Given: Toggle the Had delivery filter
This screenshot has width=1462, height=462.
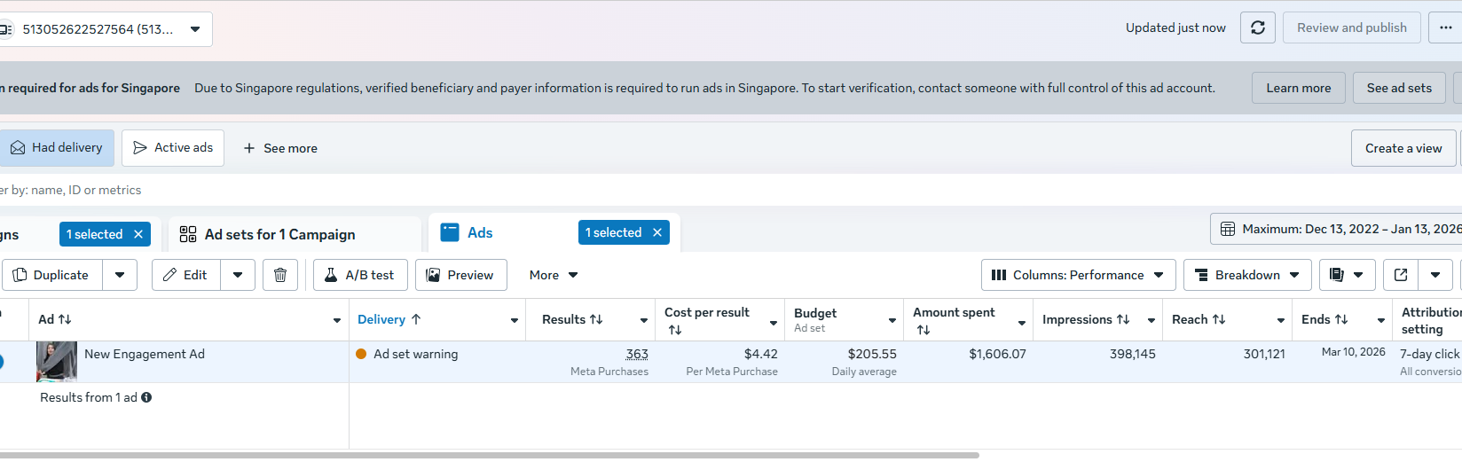Looking at the screenshot, I should [x=57, y=148].
